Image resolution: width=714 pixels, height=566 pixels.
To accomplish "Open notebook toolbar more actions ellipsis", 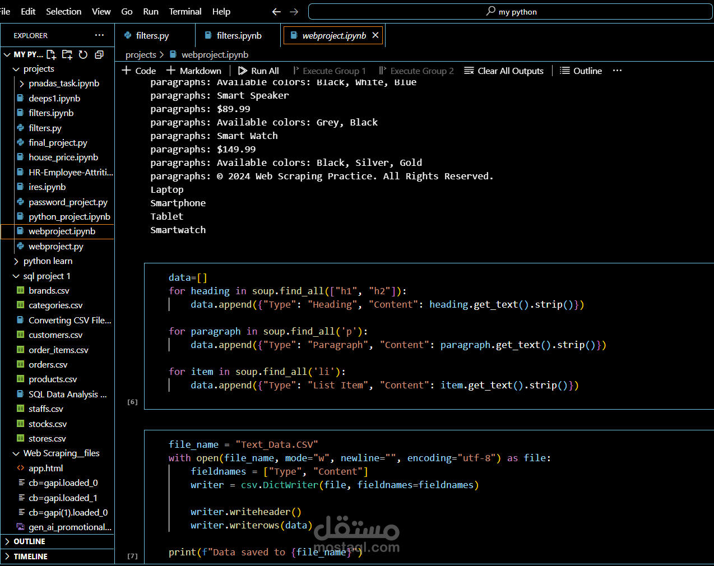I will (x=617, y=71).
